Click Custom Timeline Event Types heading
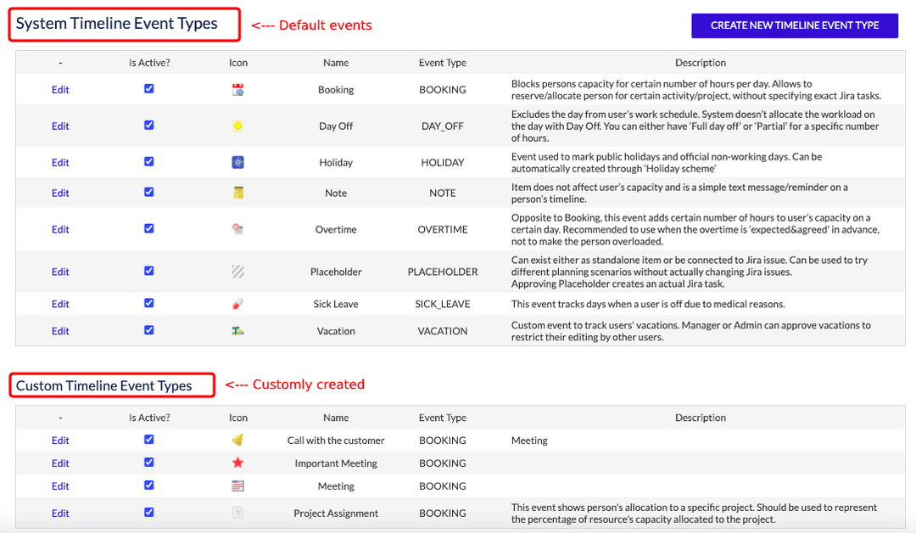 point(104,385)
